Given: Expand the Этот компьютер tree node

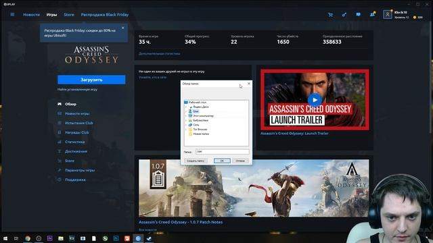Looking at the screenshot, I should [x=186, y=116].
